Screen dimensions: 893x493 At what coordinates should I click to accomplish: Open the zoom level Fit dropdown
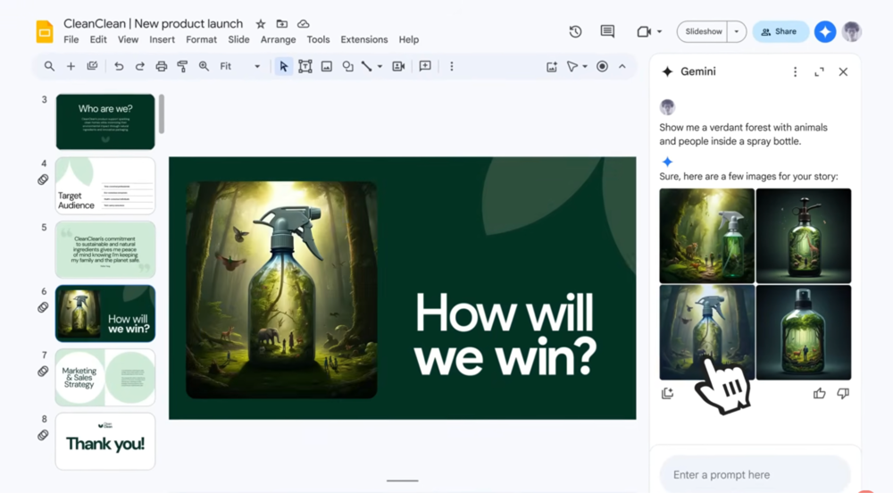tap(239, 67)
